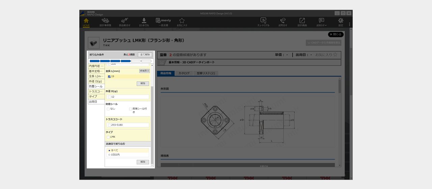The image size is (432, 189).
Task: Click the filter step progress bar
Action: click(x=120, y=61)
